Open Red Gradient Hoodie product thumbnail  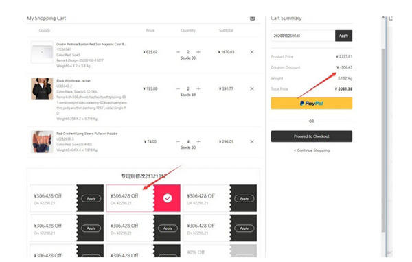[x=42, y=142]
